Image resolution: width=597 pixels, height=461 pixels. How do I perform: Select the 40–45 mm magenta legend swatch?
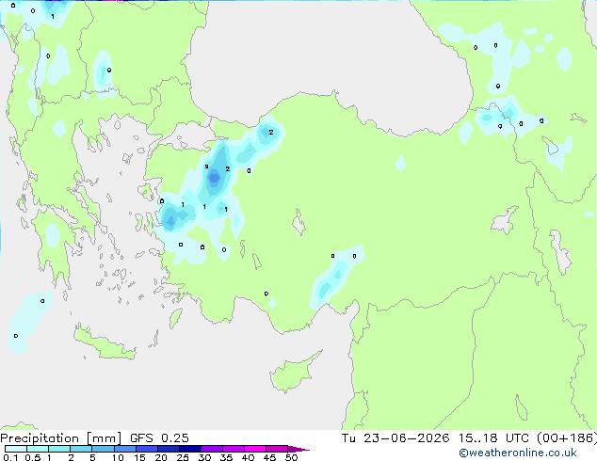255,449
